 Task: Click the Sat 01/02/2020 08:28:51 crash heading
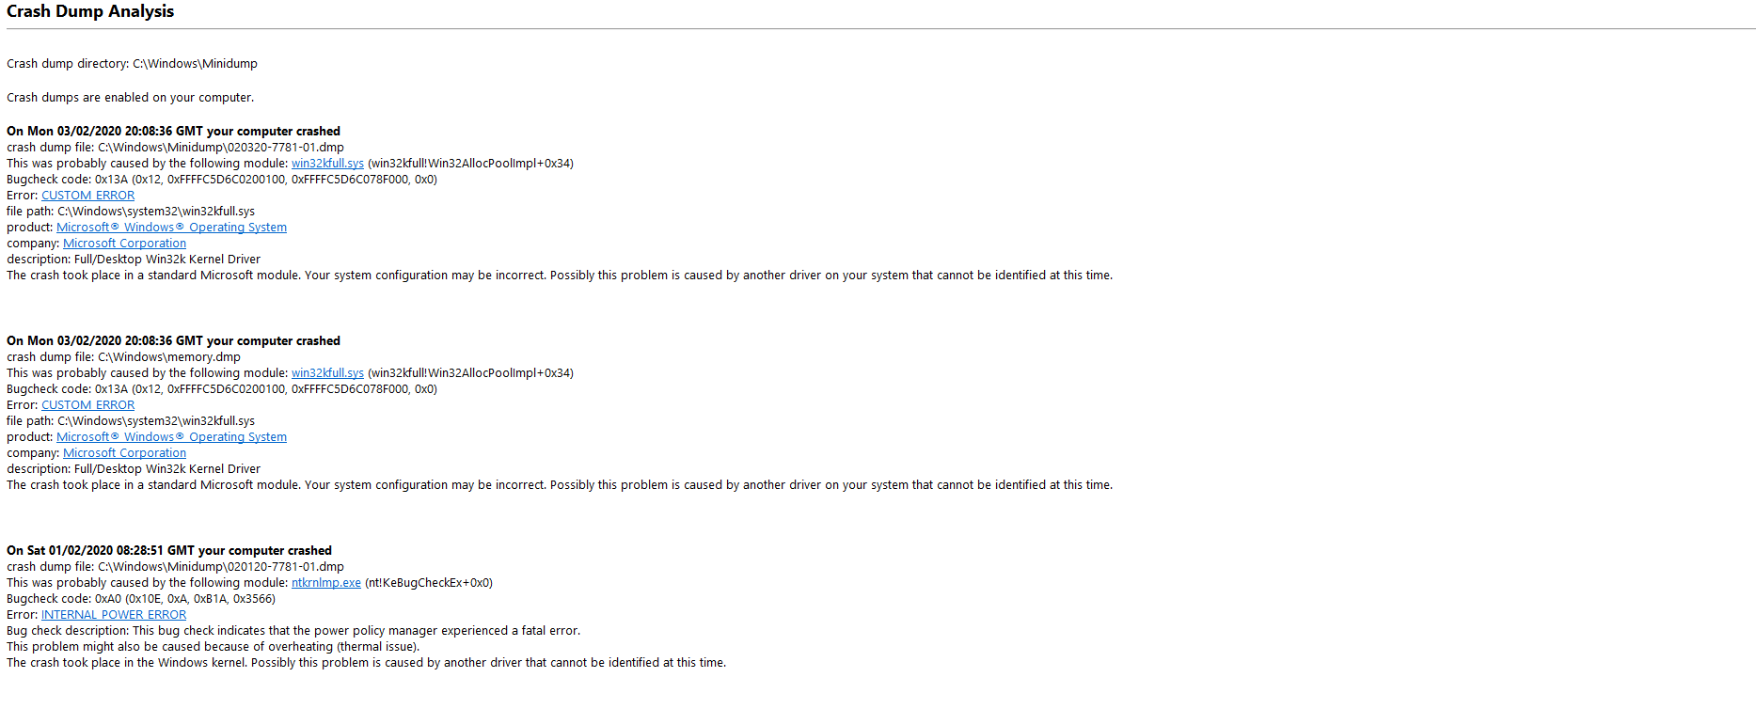point(169,551)
